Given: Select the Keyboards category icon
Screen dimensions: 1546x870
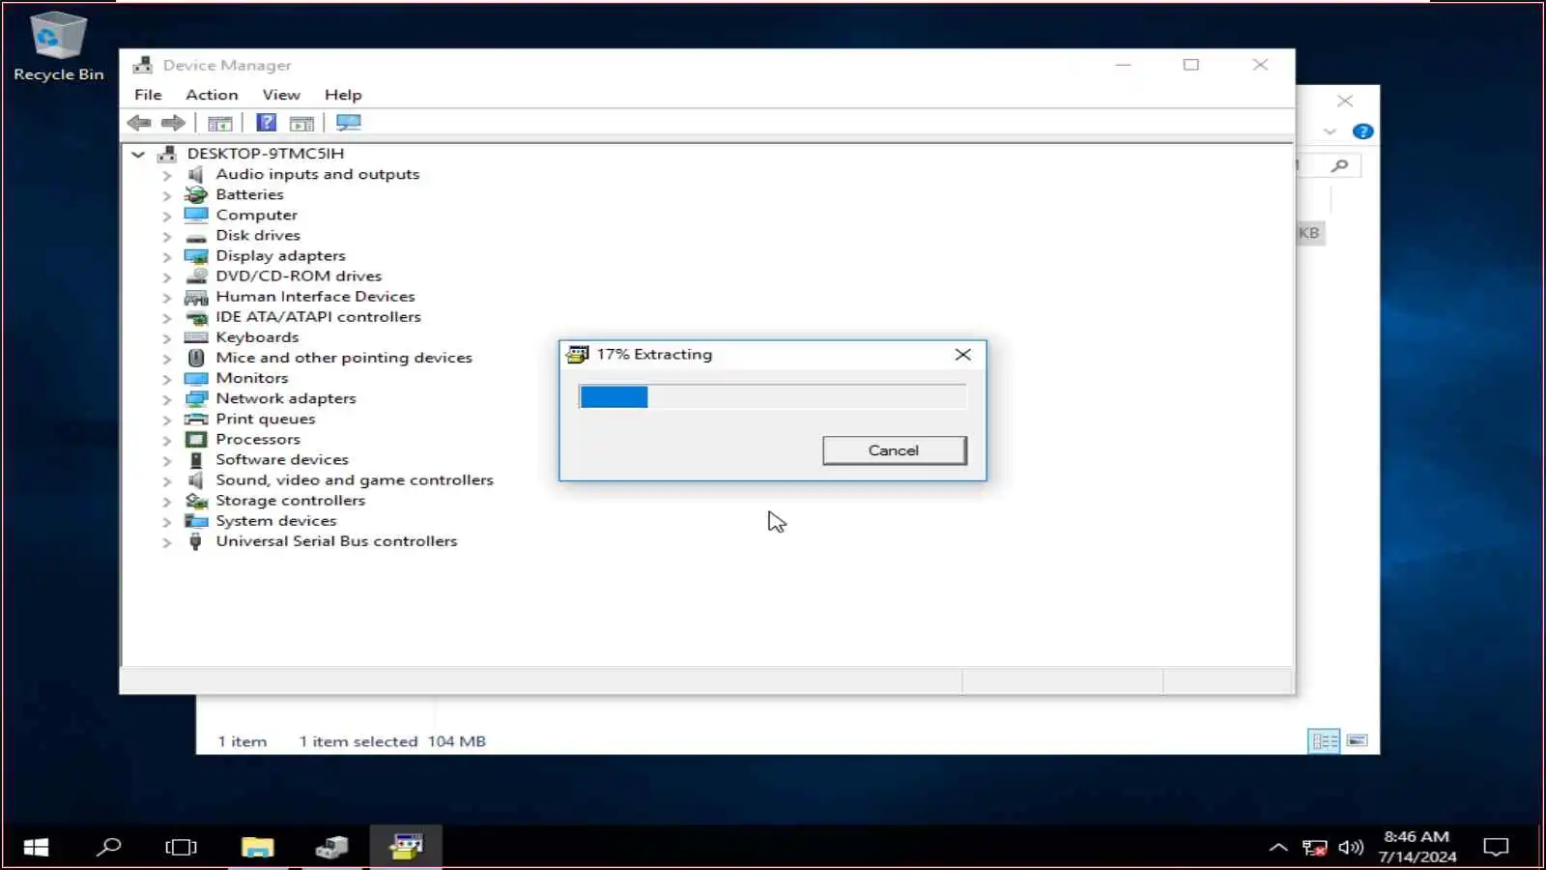Looking at the screenshot, I should pyautogui.click(x=196, y=337).
